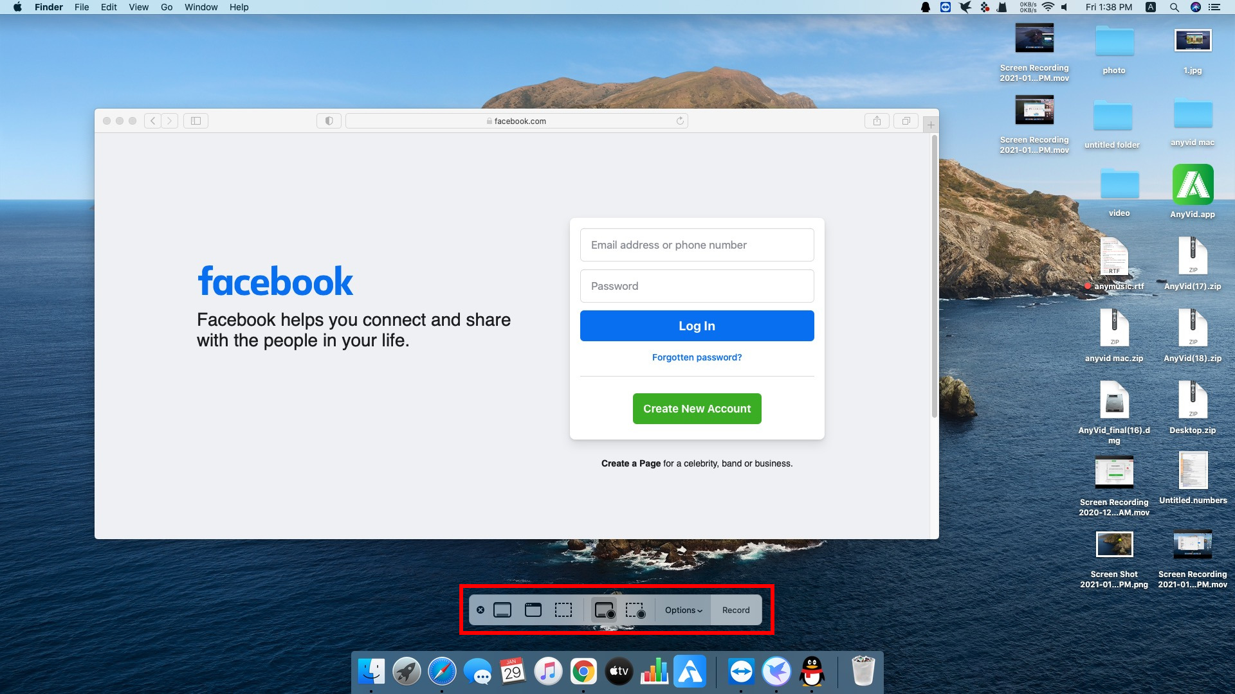Viewport: 1235px width, 694px height.
Task: Click the Email address or phone number field
Action: [697, 245]
